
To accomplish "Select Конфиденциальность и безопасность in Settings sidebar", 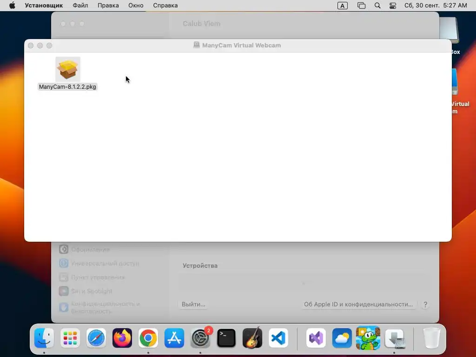I will click(x=99, y=307).
